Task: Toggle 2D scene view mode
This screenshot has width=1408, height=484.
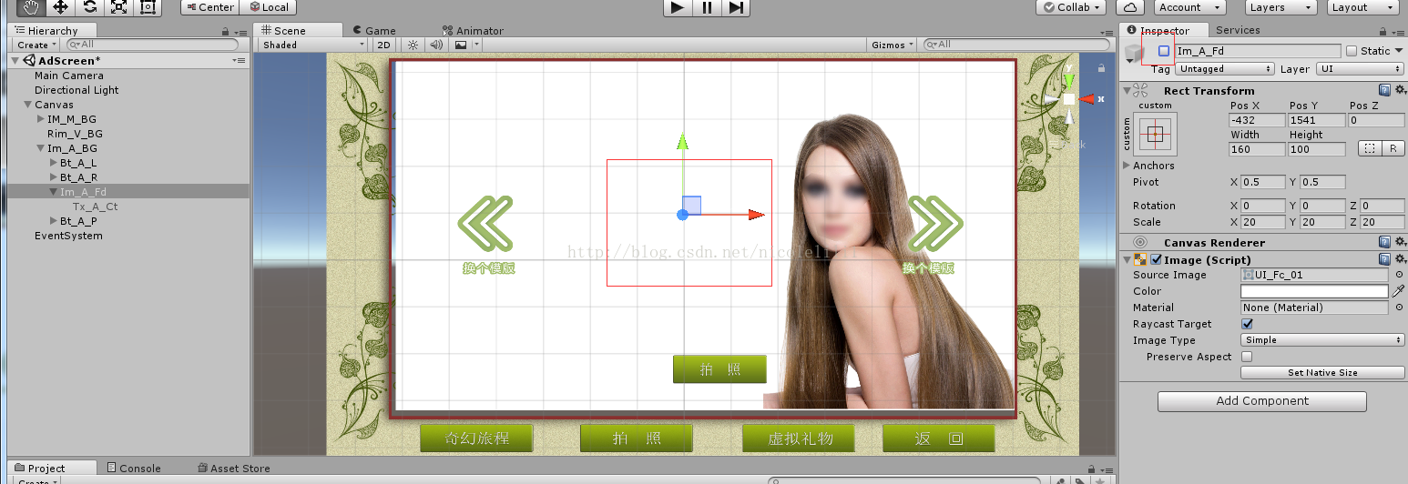Action: [384, 45]
